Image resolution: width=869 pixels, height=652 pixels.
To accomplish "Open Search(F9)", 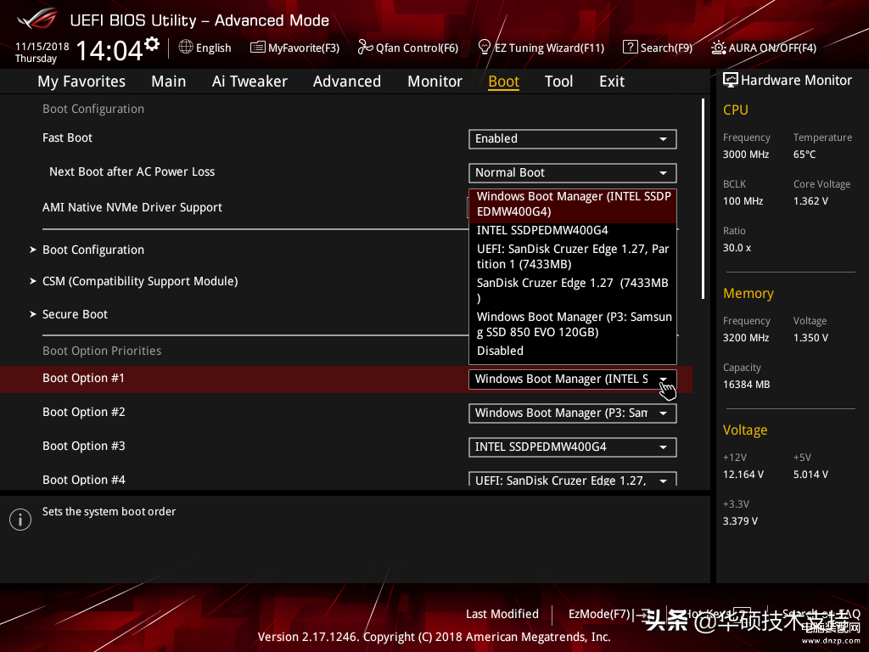I will tap(658, 48).
